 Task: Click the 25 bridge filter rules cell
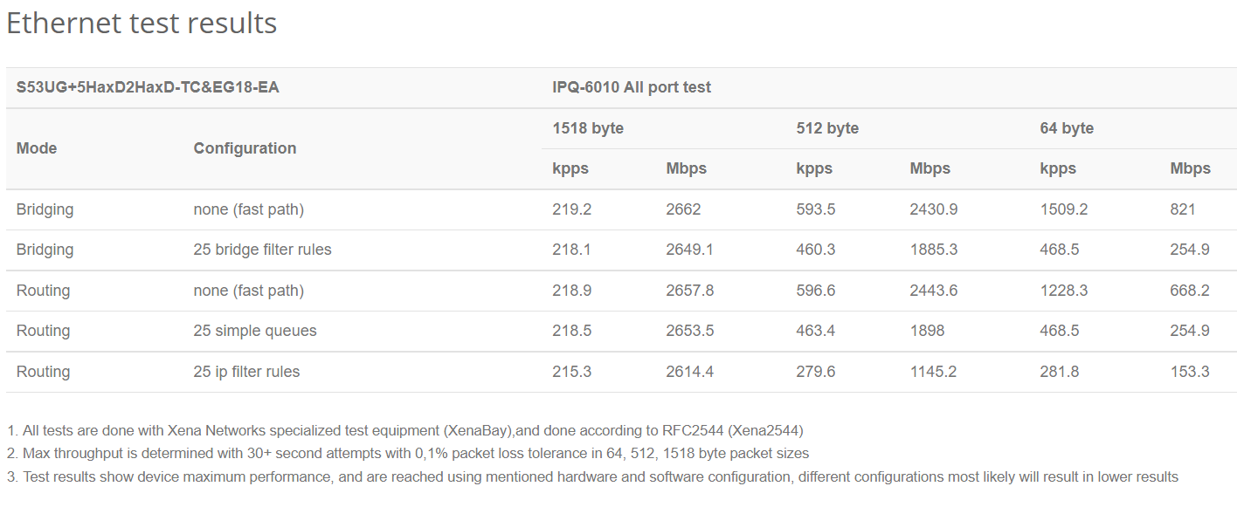(262, 250)
